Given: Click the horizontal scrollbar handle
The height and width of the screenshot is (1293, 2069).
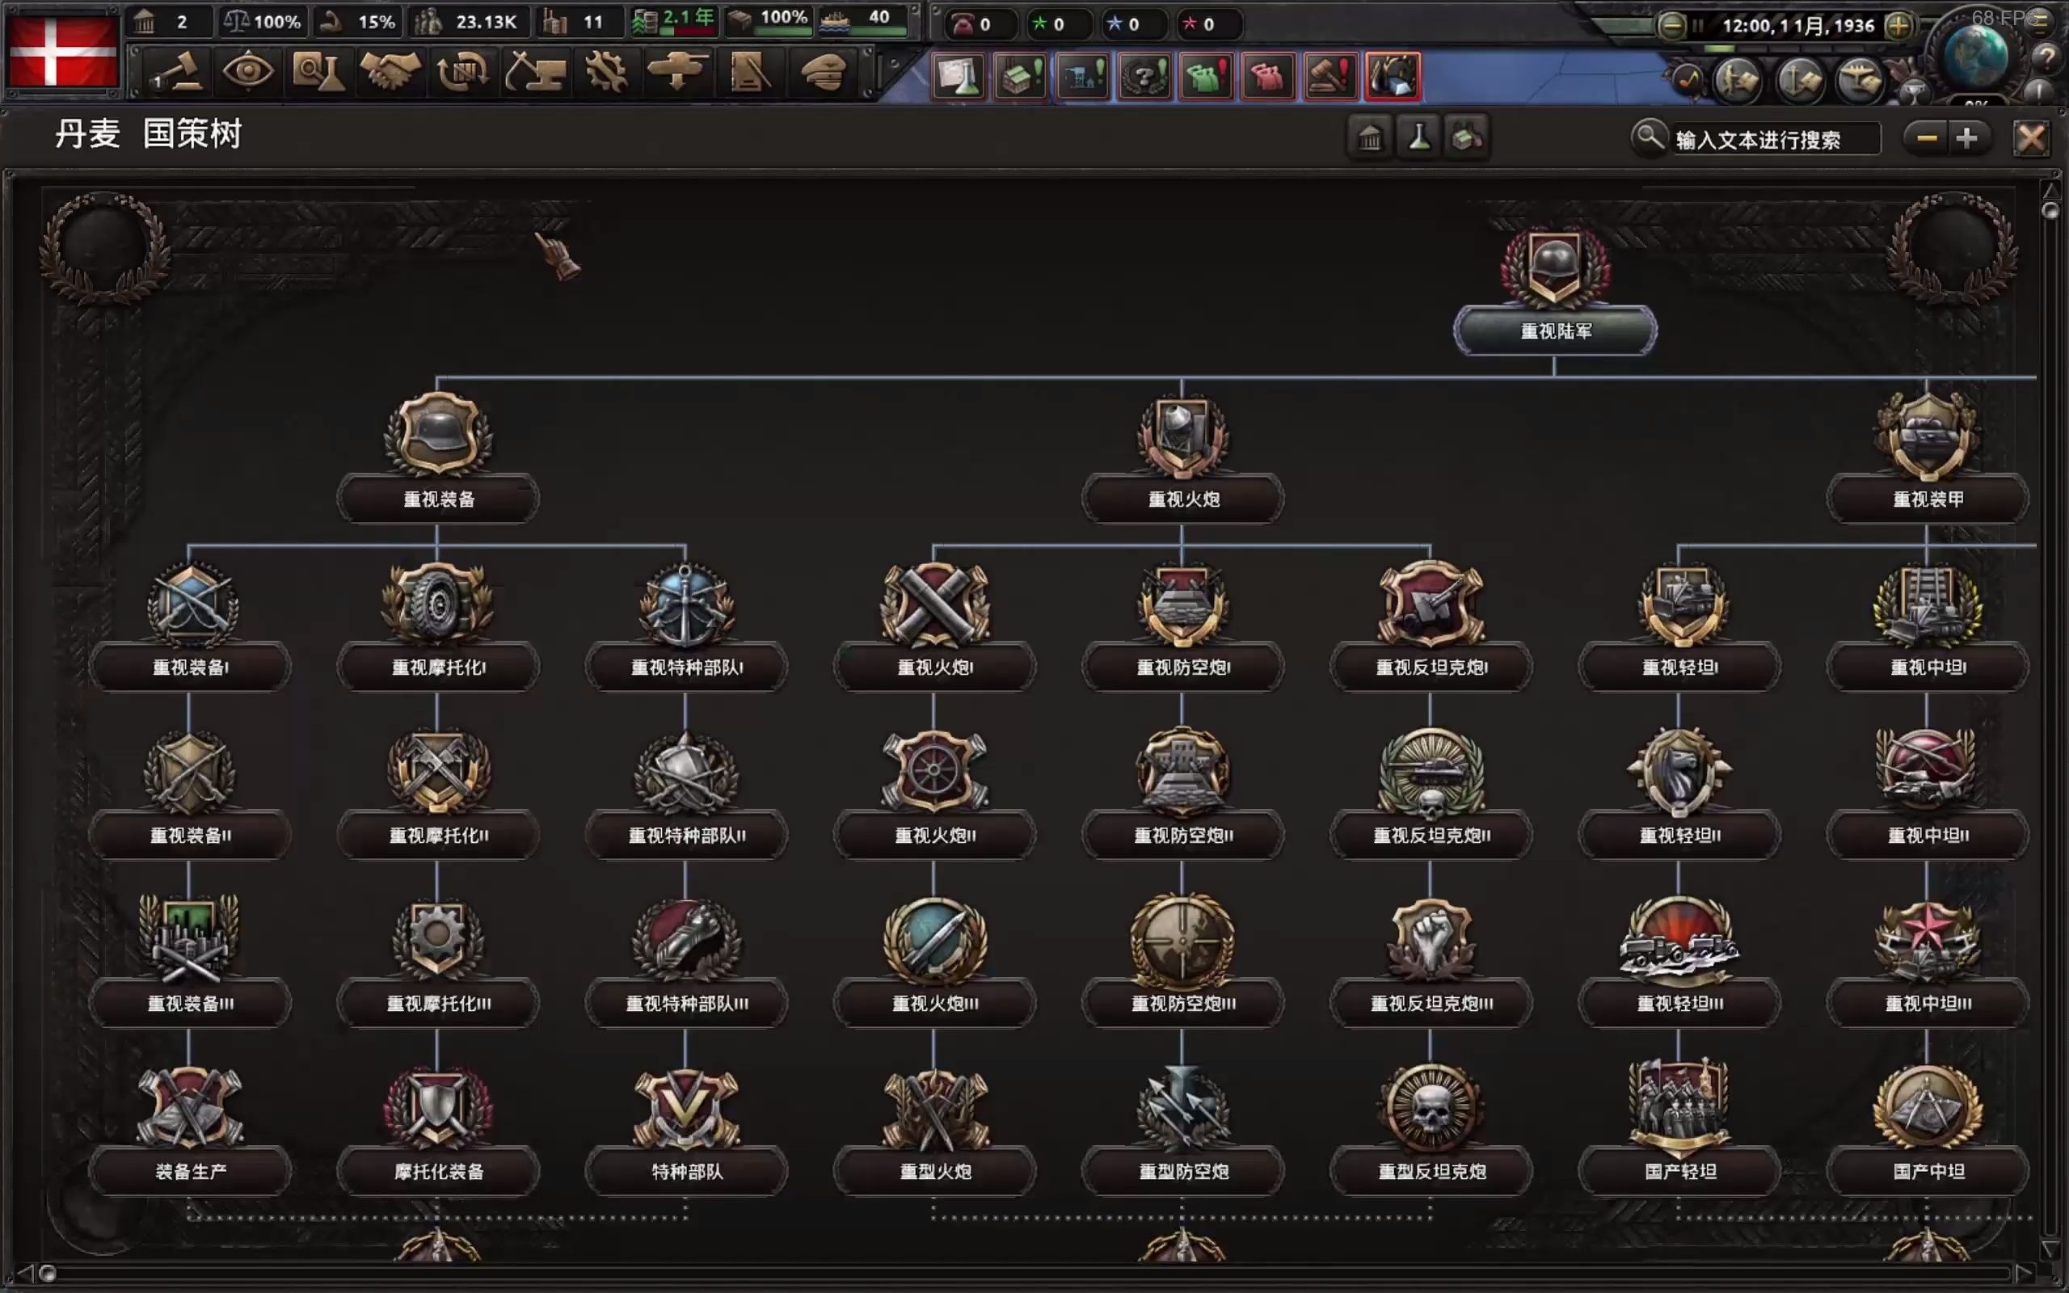Looking at the screenshot, I should pos(48,1274).
